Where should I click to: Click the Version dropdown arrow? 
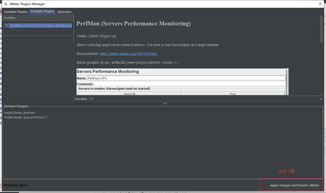pyautogui.click(x=321, y=99)
